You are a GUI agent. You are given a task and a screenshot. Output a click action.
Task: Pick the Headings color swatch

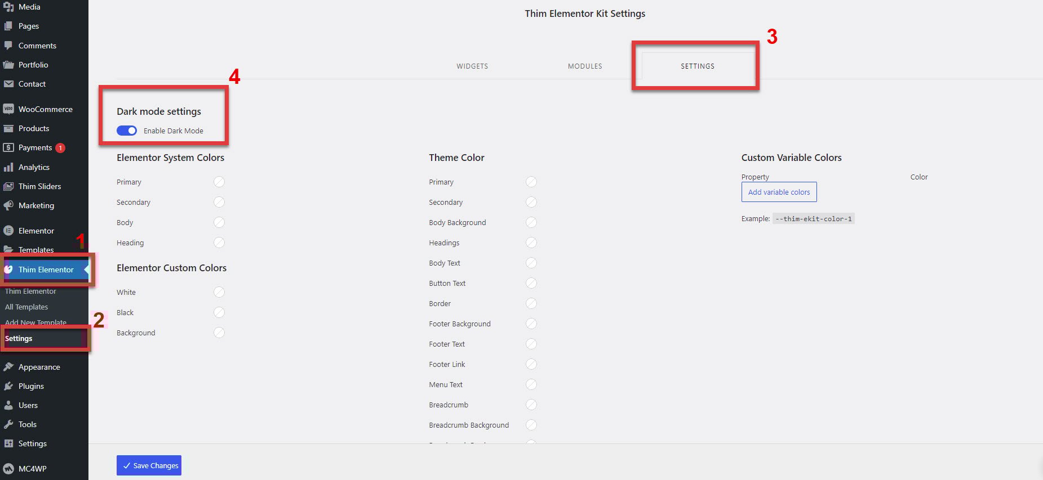click(x=531, y=243)
